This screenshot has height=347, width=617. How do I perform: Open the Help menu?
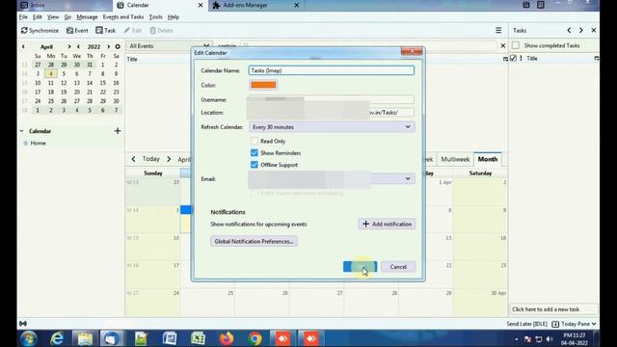pyautogui.click(x=174, y=17)
